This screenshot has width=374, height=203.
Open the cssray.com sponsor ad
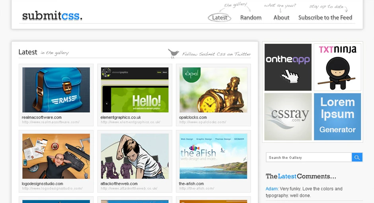pos(288,117)
